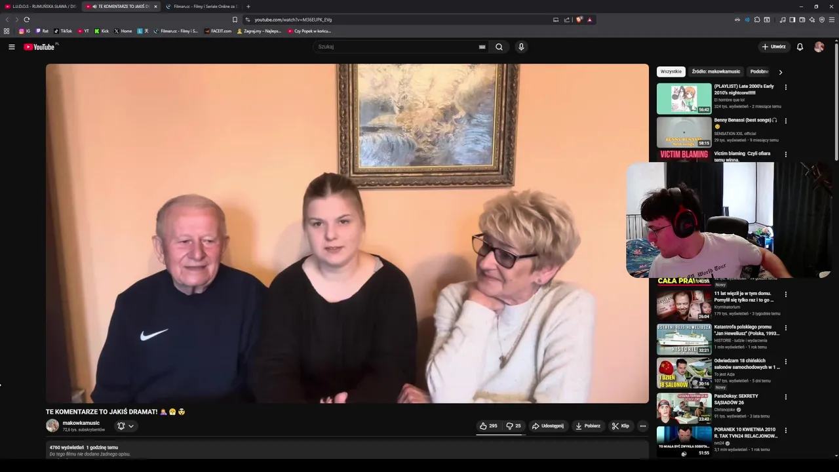The width and height of the screenshot is (839, 472).
Task: Start voice search with the microphone
Action: click(521, 47)
